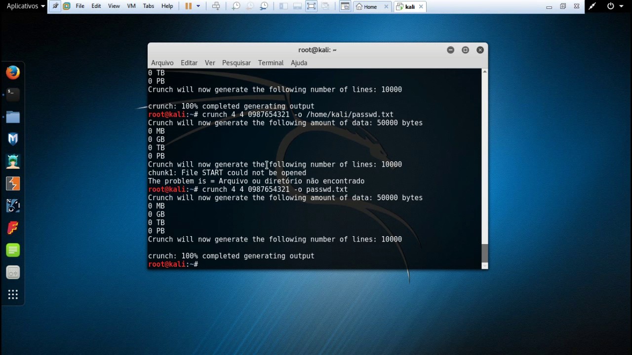The image size is (632, 355).
Task: Open the grey tweak tool icon in the dock
Action: (13, 272)
